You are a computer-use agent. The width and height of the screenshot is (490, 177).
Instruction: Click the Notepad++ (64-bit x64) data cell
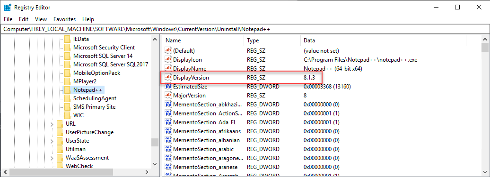(332, 68)
